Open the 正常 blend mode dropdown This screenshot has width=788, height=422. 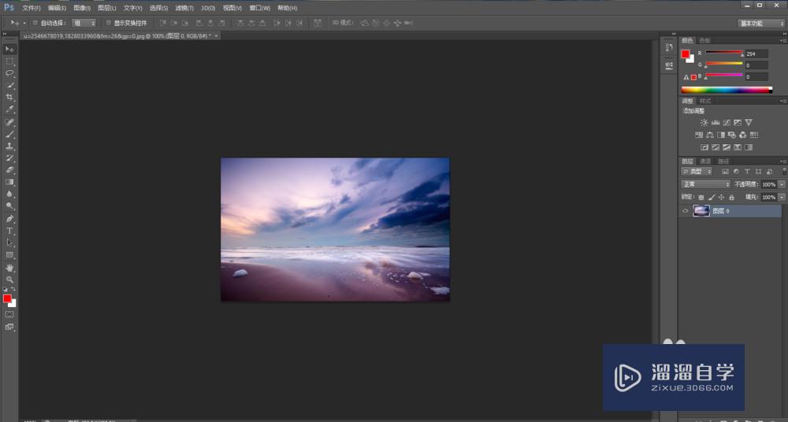pos(705,184)
